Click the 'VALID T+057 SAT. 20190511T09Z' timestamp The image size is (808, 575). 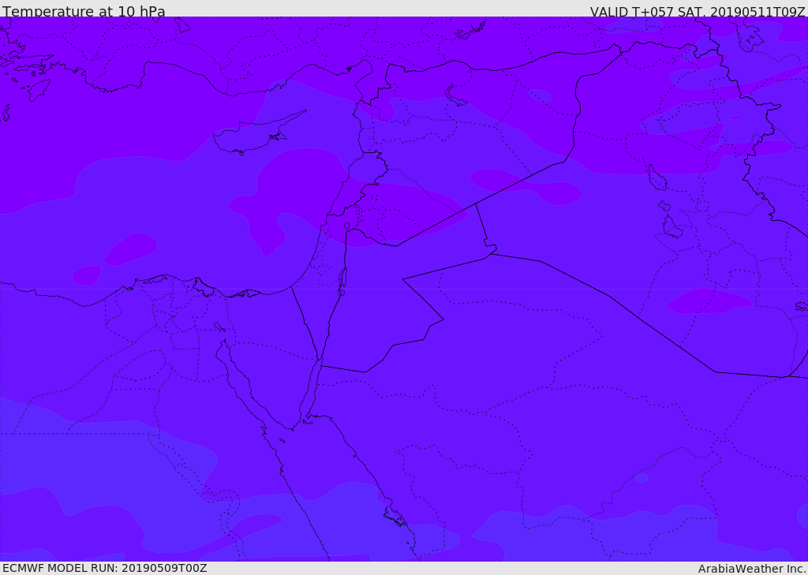[x=698, y=11]
